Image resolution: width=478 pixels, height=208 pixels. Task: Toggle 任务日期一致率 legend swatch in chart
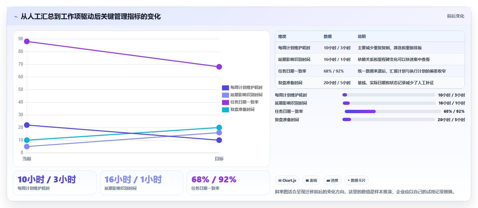[x=226, y=102]
